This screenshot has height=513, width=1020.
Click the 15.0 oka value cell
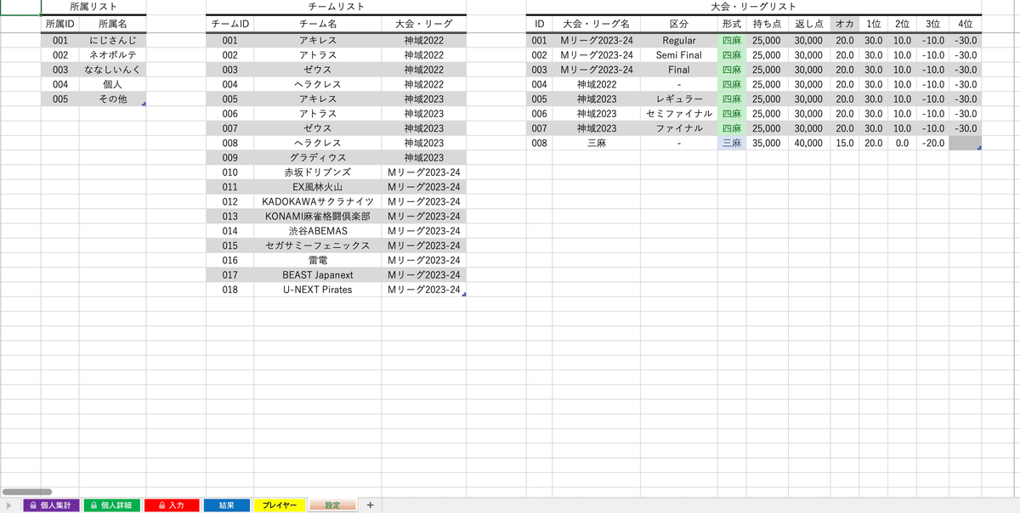click(845, 143)
